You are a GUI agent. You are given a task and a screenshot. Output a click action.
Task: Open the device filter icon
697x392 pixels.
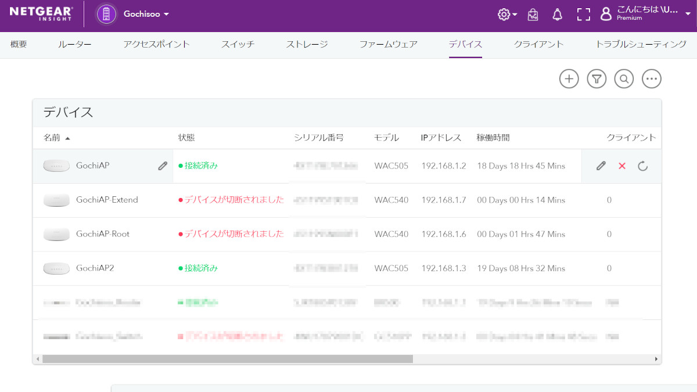tap(597, 79)
